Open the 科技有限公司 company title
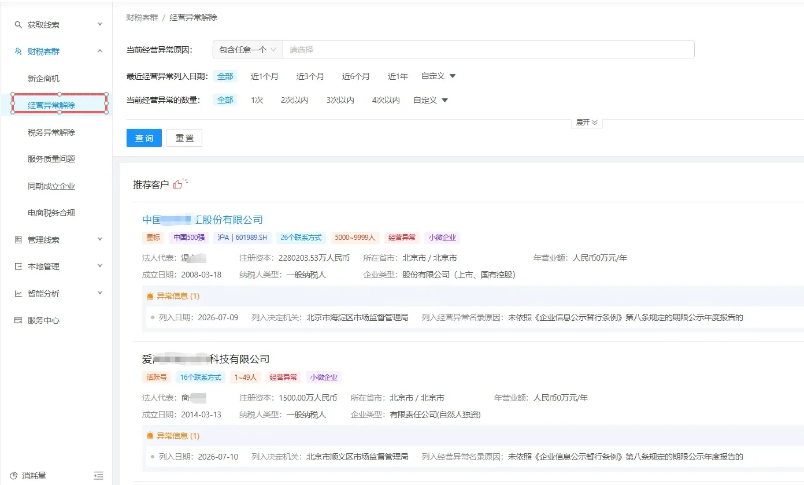 tap(206, 359)
